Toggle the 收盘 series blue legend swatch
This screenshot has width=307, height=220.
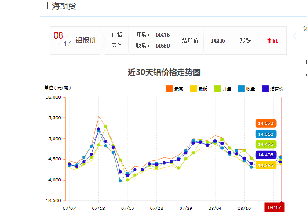pos(241,89)
